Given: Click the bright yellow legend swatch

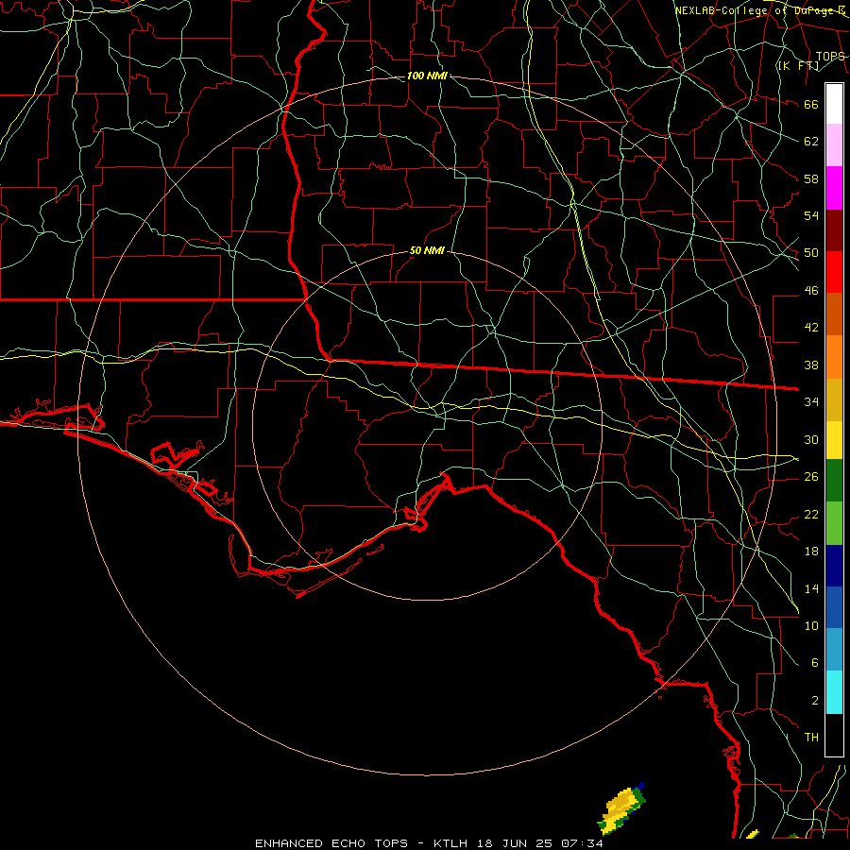Looking at the screenshot, I should click(834, 440).
